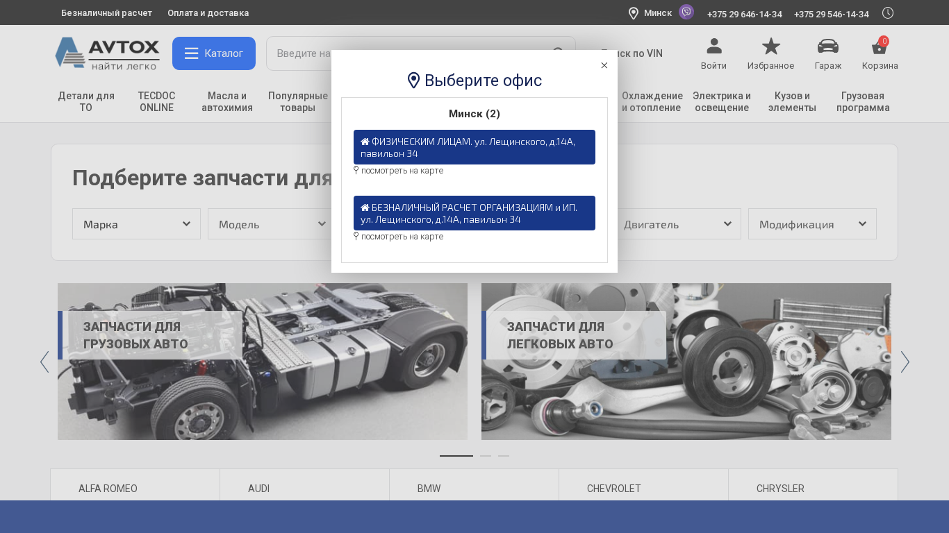Select the second carousel pagination indicator
Image resolution: width=949 pixels, height=533 pixels.
pos(486,456)
